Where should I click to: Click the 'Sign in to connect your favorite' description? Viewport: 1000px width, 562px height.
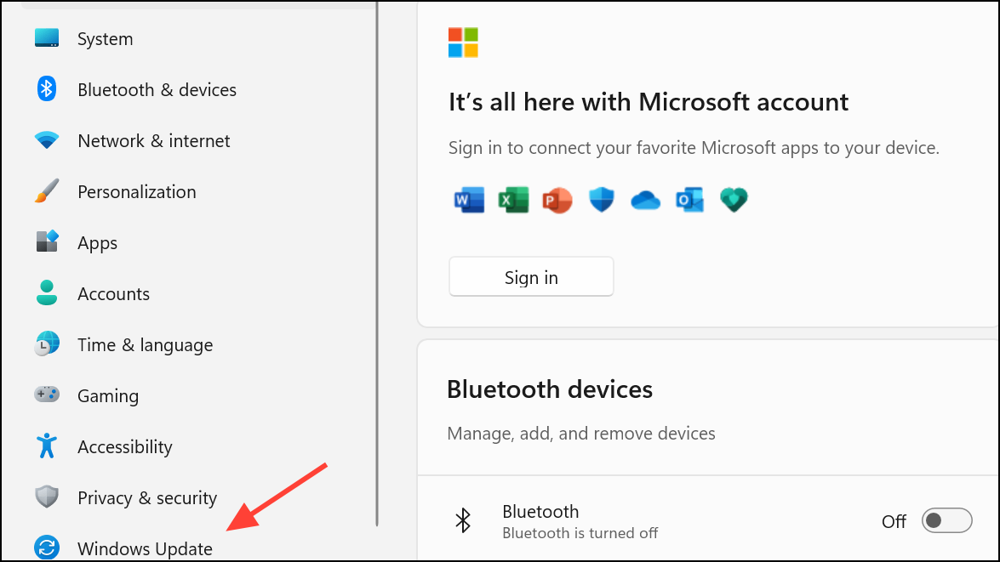(x=694, y=148)
